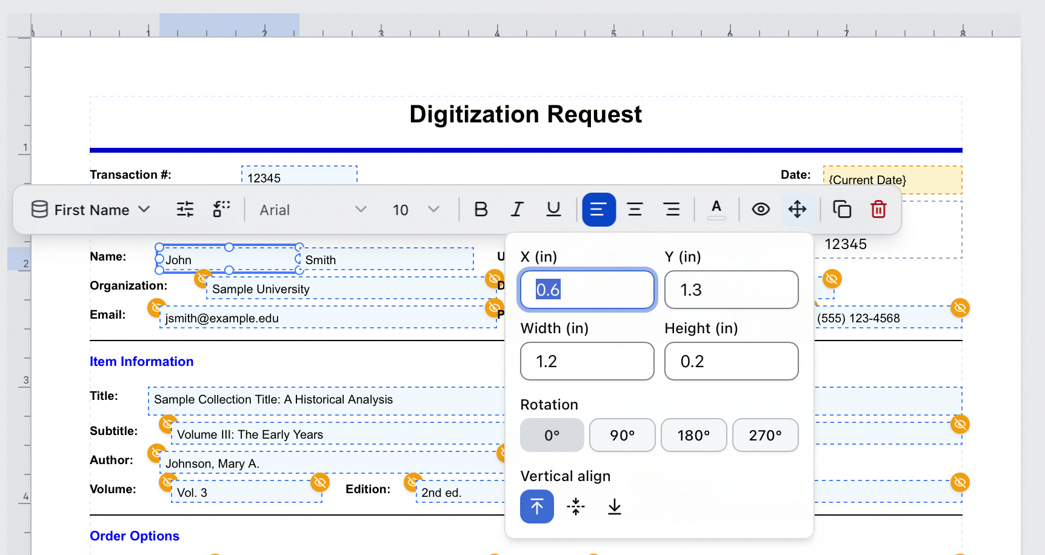Open the text color picker
The width and height of the screenshot is (1045, 555).
[x=716, y=210]
